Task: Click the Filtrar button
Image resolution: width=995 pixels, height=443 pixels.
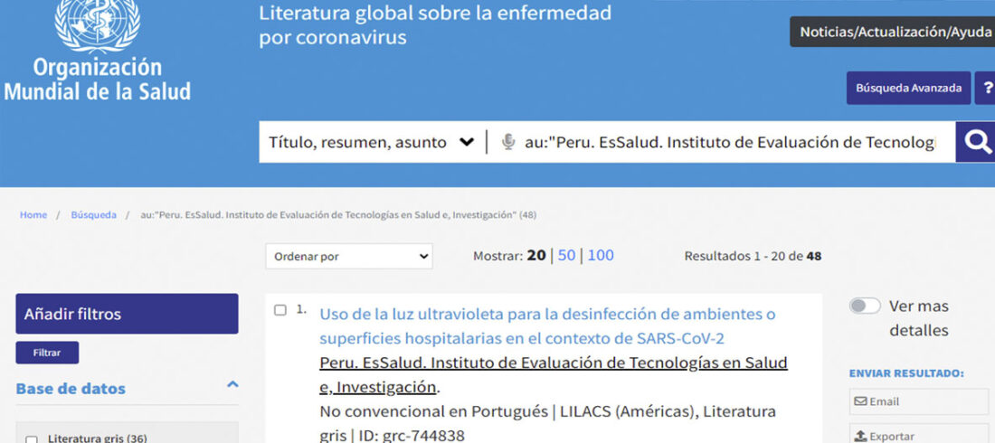Action: point(47,353)
